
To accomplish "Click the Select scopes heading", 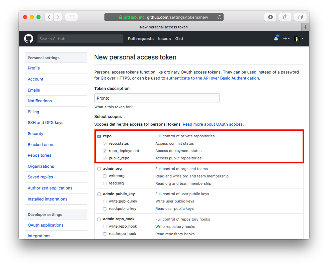I will tap(108, 117).
